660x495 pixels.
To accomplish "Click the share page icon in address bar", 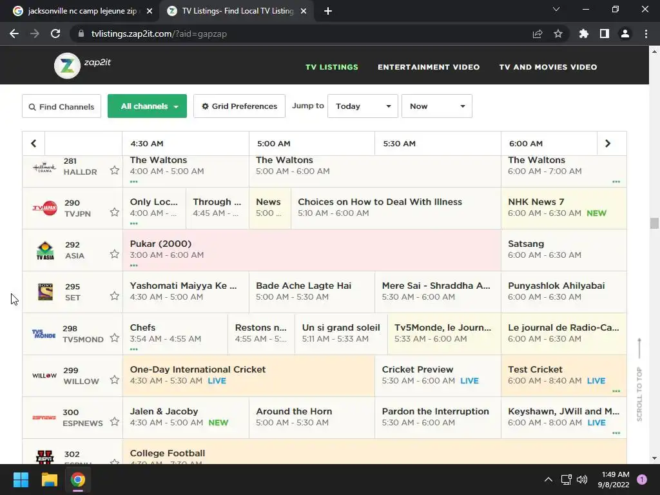I will pos(538,34).
